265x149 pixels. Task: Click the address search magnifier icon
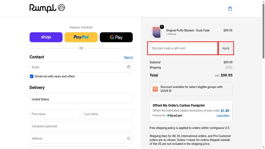129,138
